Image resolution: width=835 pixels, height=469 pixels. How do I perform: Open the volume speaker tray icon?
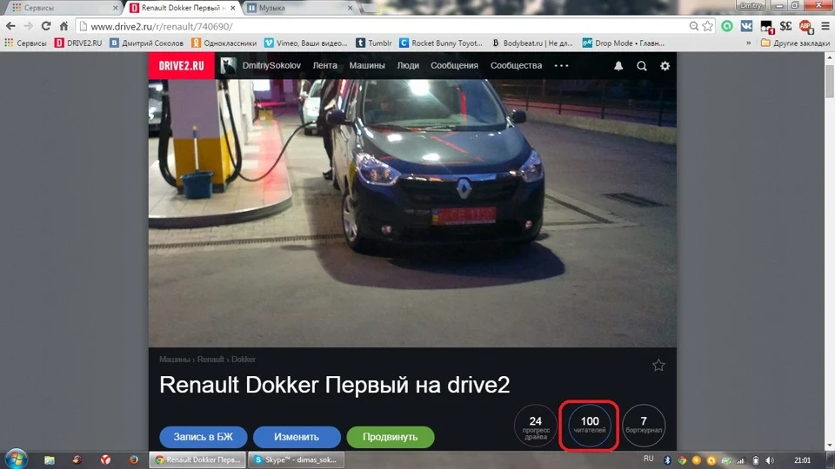click(x=770, y=460)
